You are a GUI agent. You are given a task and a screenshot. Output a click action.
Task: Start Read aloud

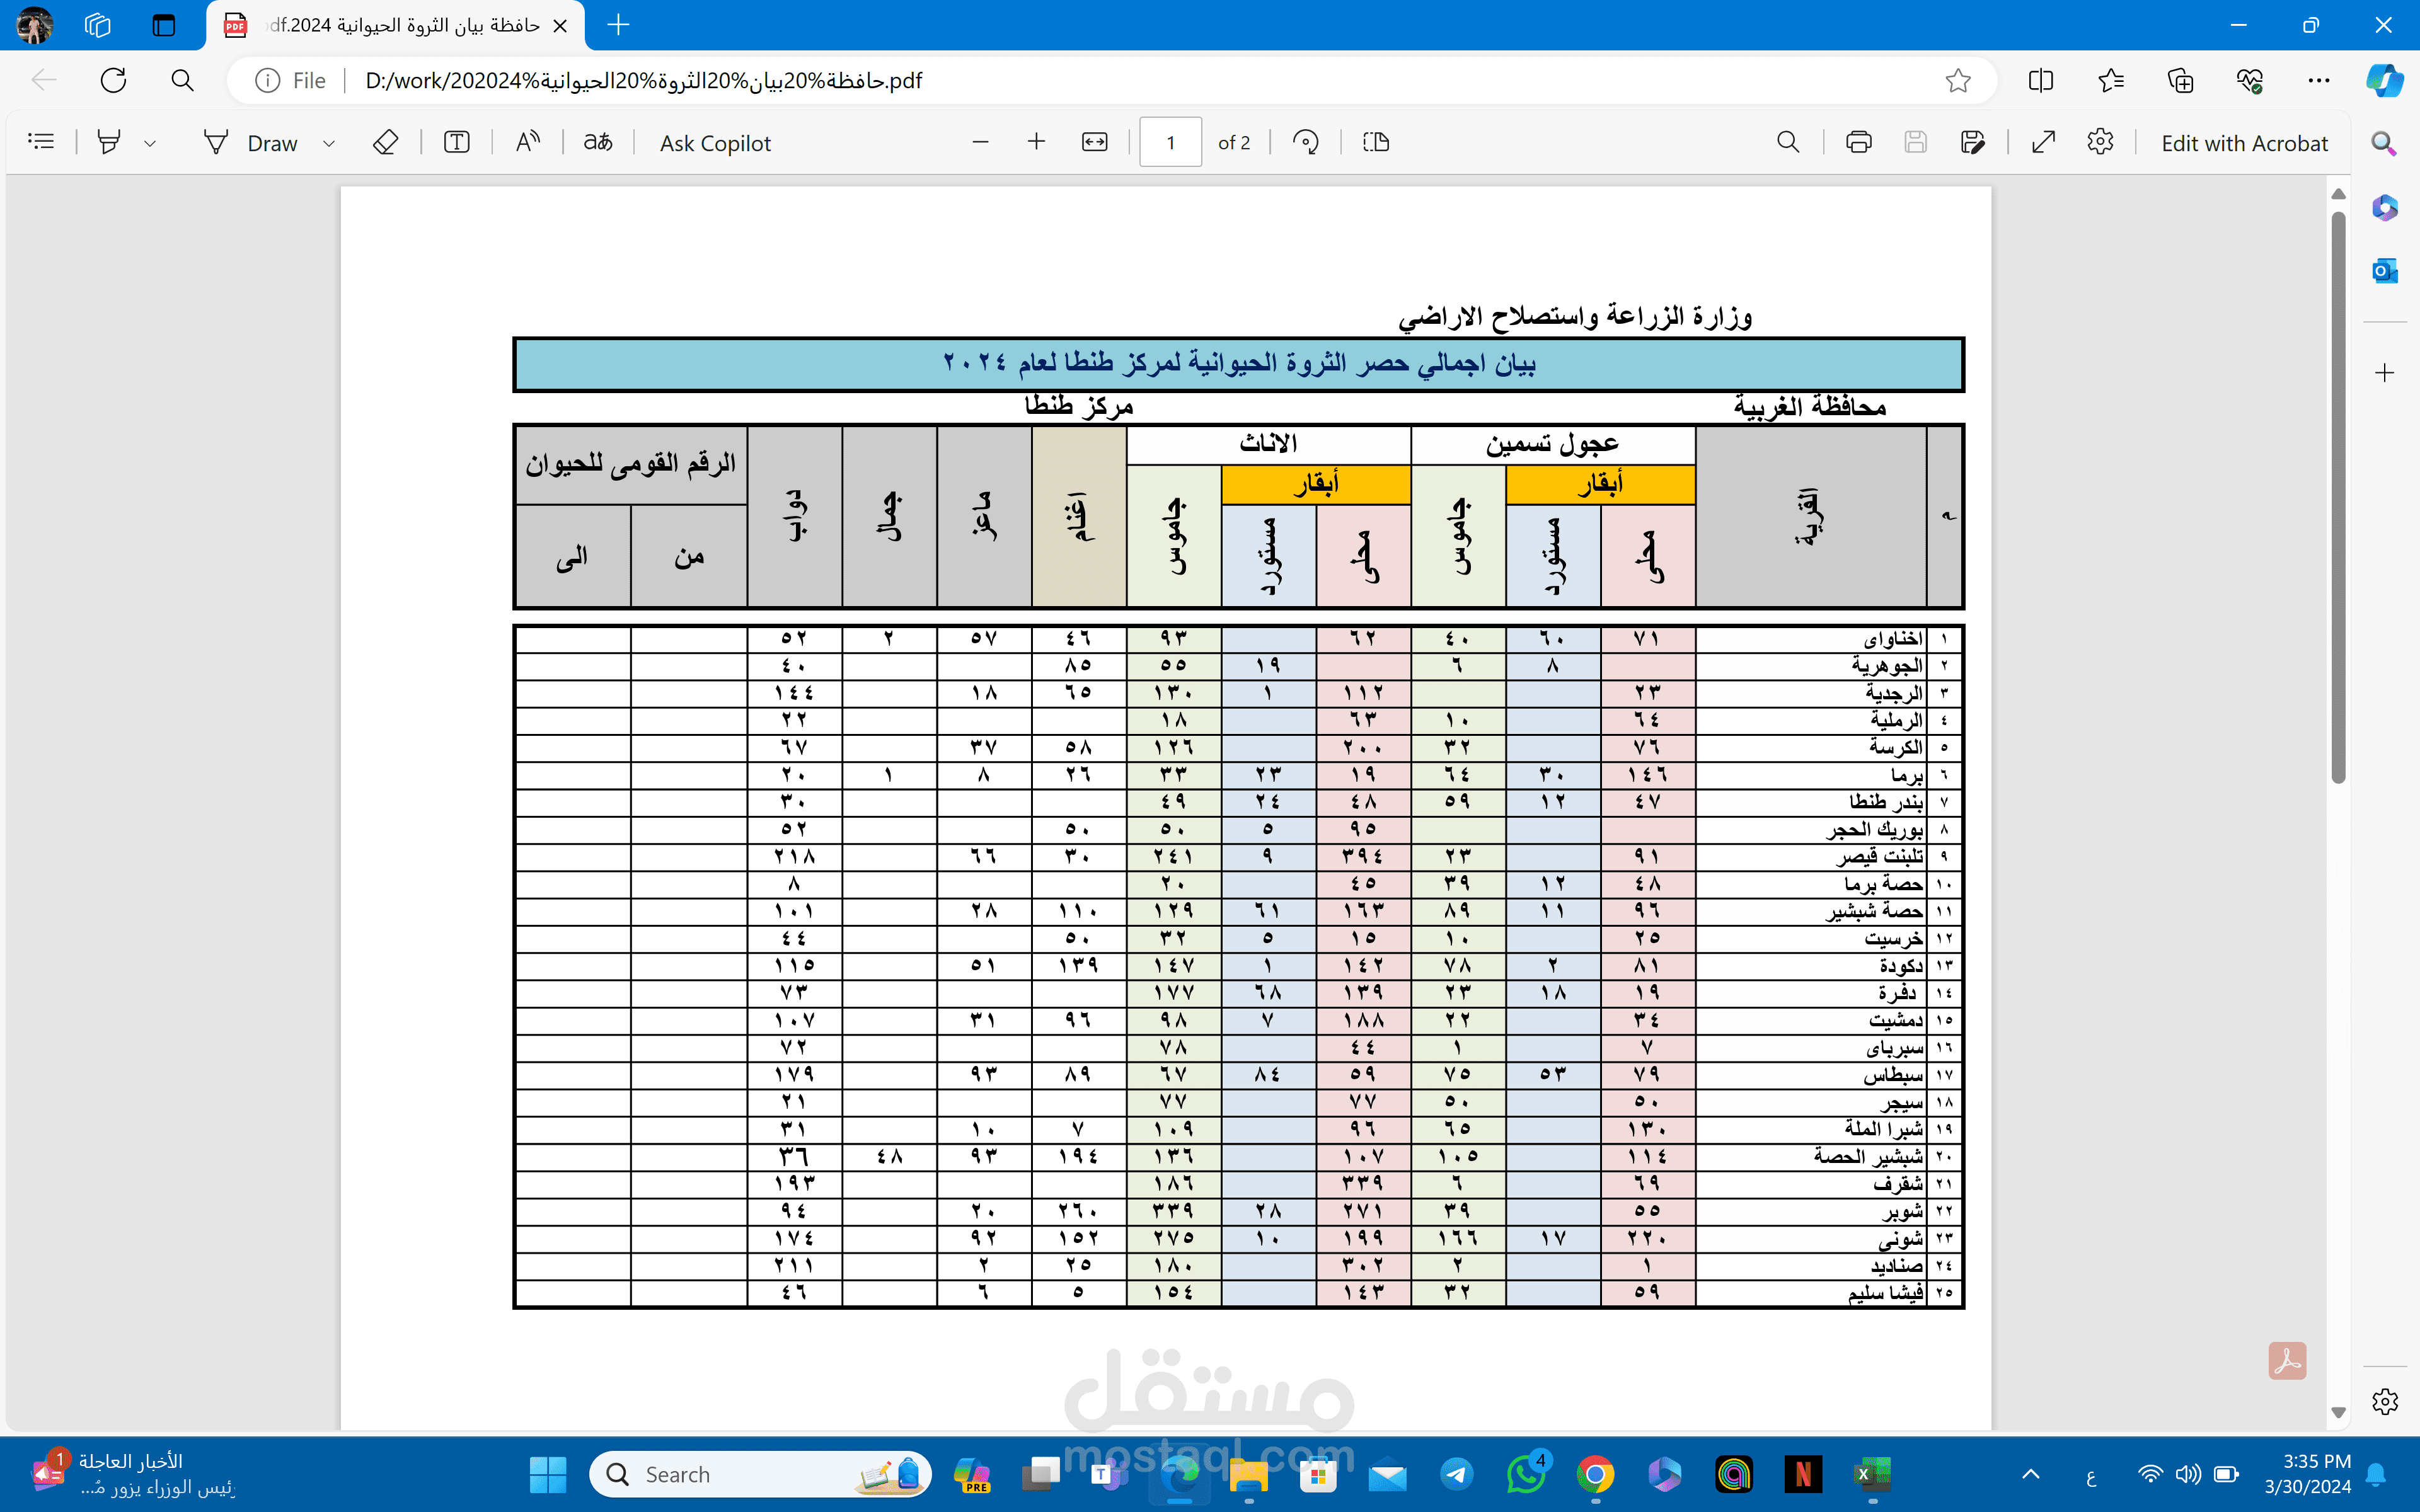[x=528, y=142]
